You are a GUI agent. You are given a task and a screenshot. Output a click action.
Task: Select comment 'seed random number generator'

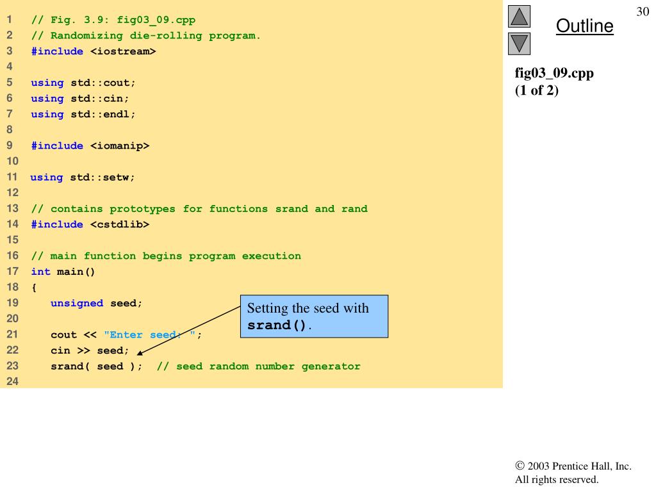tap(268, 366)
